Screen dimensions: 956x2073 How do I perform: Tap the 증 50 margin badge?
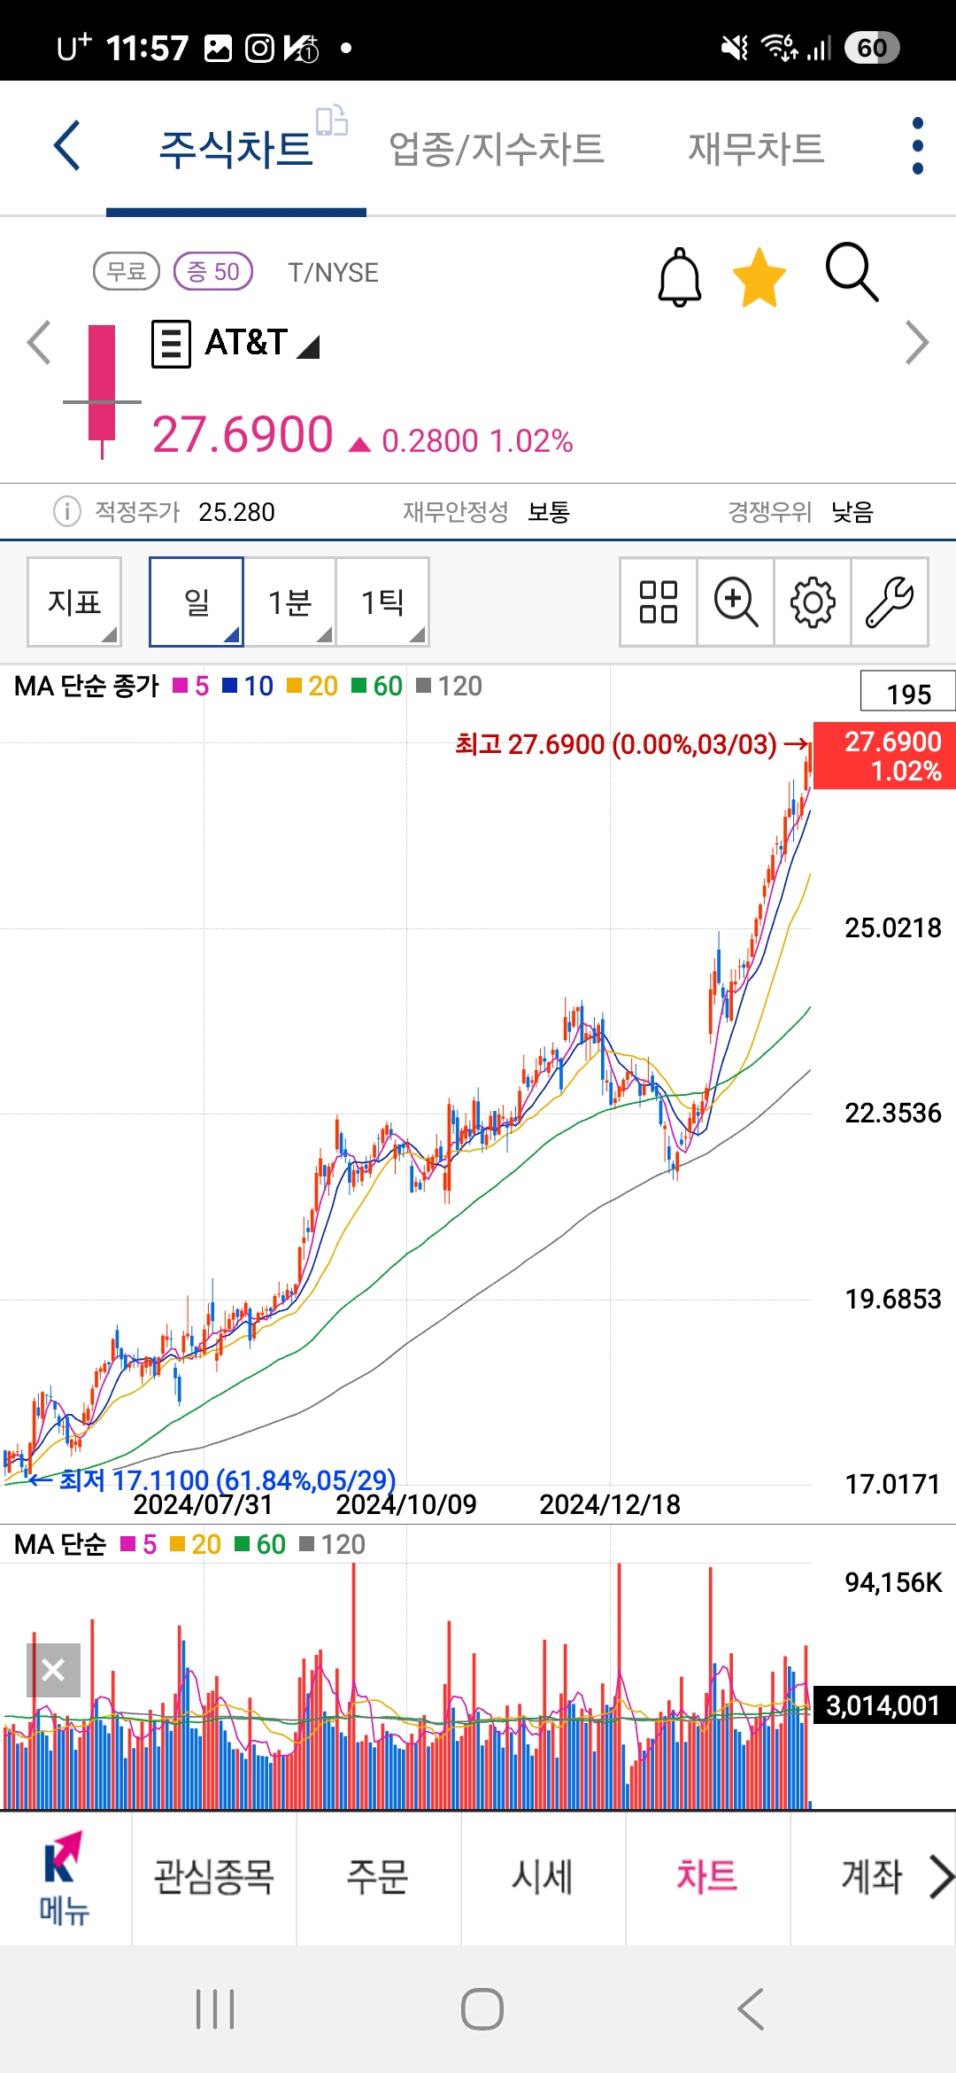(213, 271)
